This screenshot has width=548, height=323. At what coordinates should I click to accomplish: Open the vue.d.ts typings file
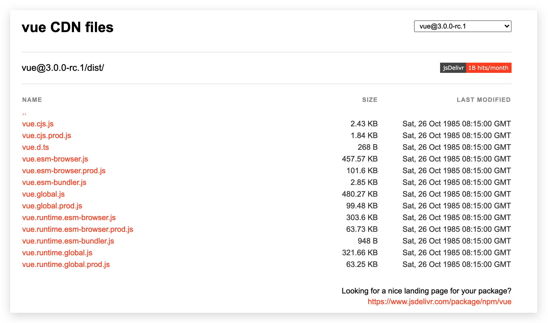(35, 147)
